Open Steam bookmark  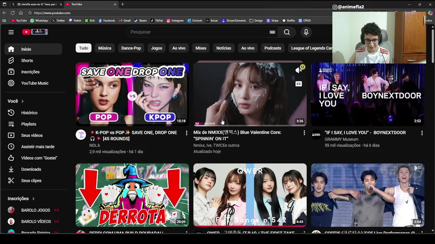click(140, 21)
